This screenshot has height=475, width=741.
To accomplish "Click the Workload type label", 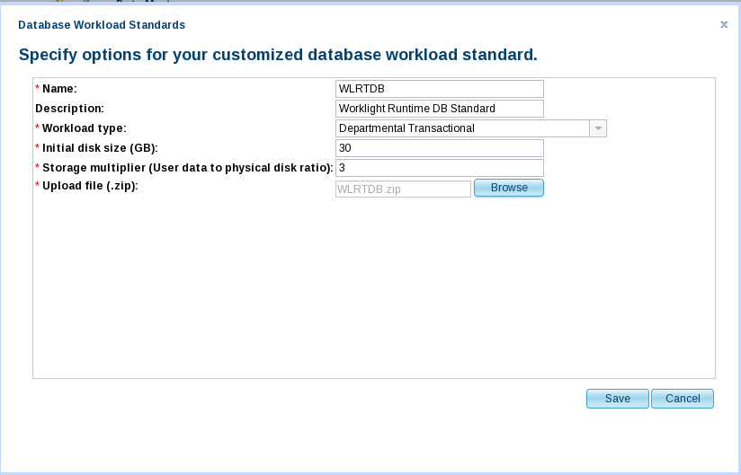I will tap(85, 128).
